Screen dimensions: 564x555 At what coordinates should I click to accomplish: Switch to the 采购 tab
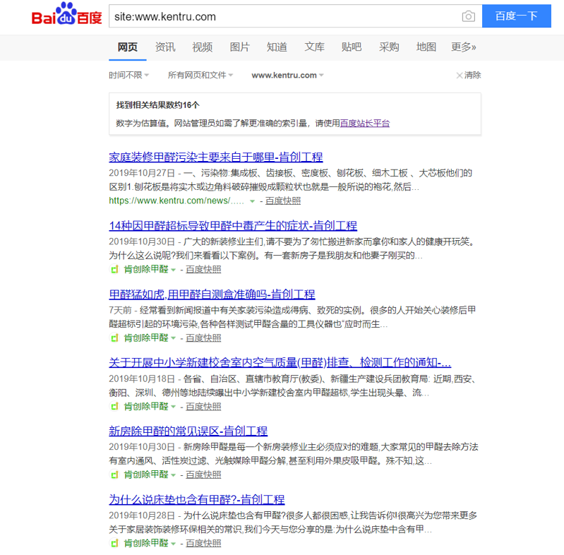(x=389, y=47)
